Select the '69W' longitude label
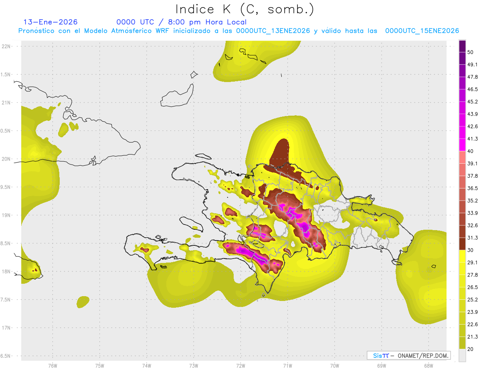The width and height of the screenshot is (481, 371). [x=382, y=365]
